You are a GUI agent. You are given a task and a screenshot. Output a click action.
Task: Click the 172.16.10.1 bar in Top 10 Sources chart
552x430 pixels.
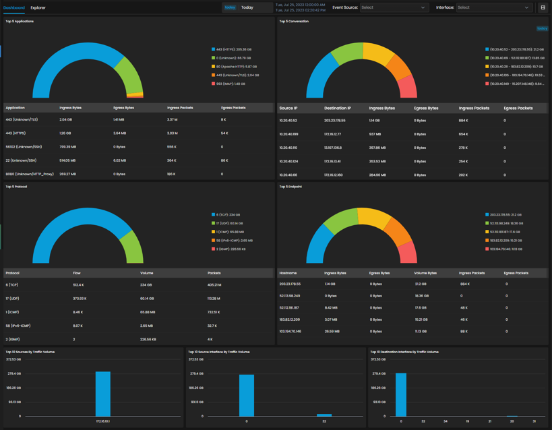[x=103, y=394]
